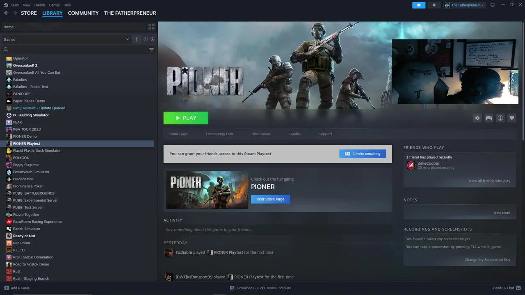
Task: Open The Fatherpreneur account dropdown
Action: point(464,5)
